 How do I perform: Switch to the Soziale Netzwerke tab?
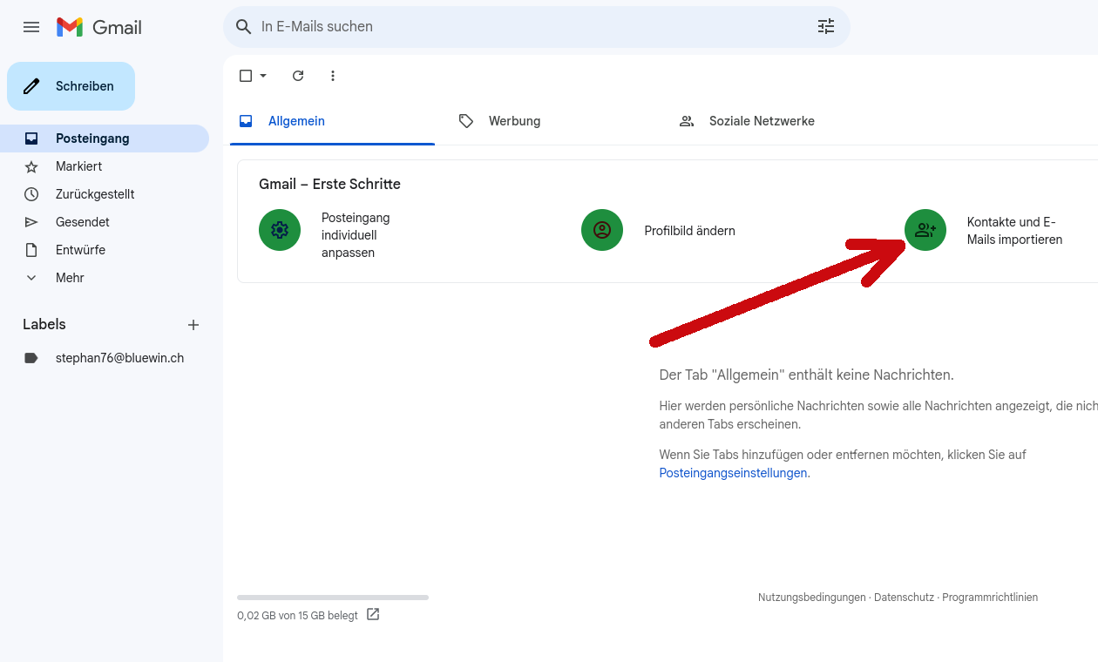[x=761, y=121]
